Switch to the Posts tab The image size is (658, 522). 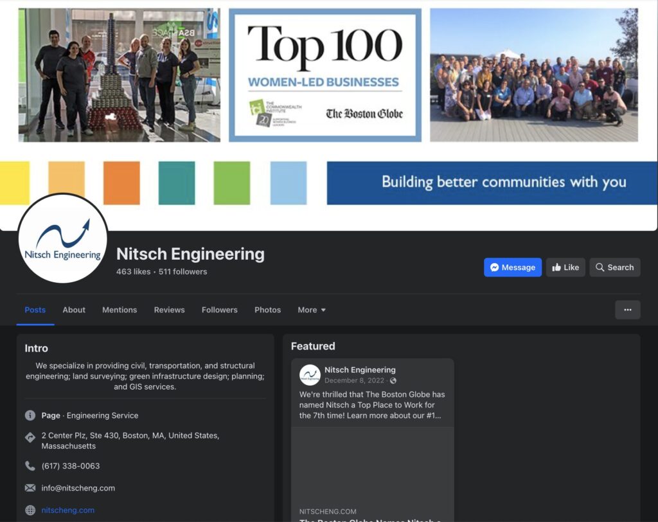[x=35, y=310]
